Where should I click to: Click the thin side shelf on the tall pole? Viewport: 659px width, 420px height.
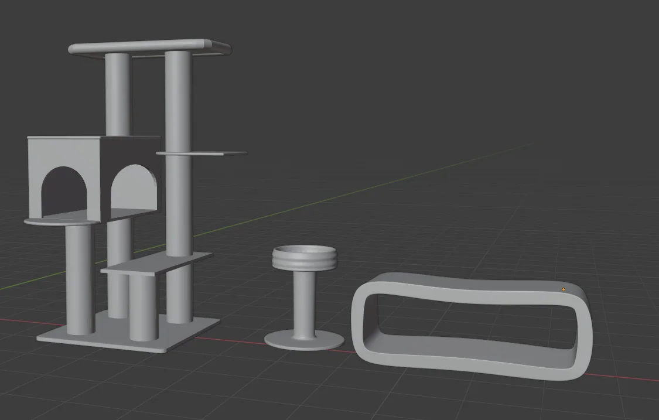pos(202,153)
